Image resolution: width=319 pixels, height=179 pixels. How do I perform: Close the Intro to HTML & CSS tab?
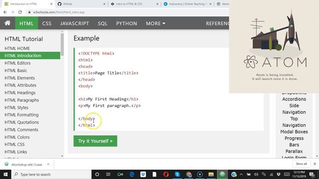click(158, 4)
